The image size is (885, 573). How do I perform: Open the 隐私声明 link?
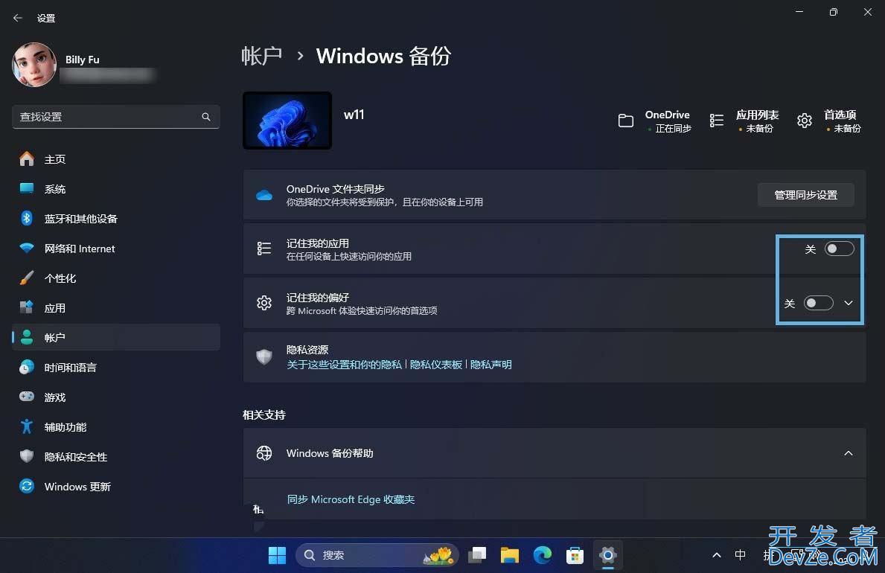point(491,365)
